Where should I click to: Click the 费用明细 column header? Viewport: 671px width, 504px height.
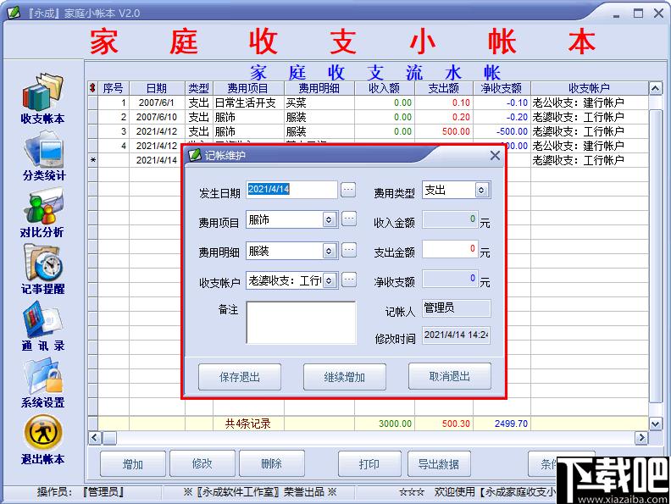tap(319, 88)
